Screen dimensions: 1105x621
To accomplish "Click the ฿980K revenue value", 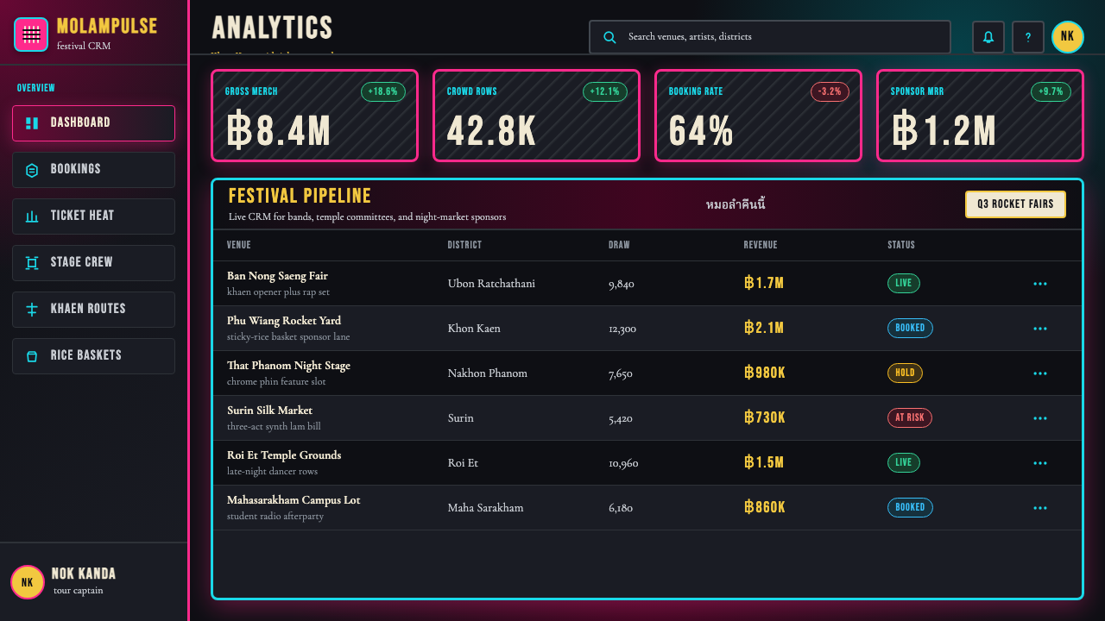I will (x=765, y=373).
